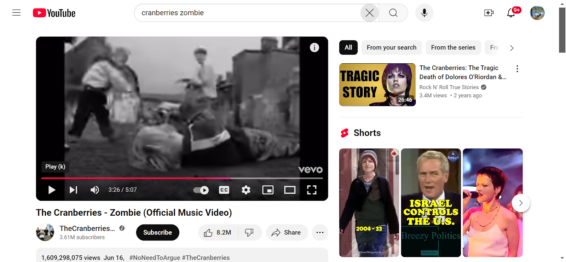Click the #TheCranberries hashtag

pyautogui.click(x=206, y=258)
